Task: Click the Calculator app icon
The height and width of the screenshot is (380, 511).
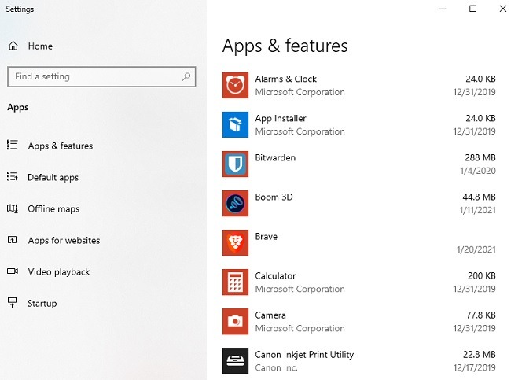Action: click(x=235, y=282)
